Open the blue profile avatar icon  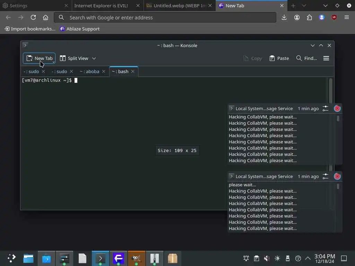322,17
